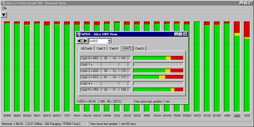Go to next node with right arrow
254x127 pixels.
tap(85, 41)
